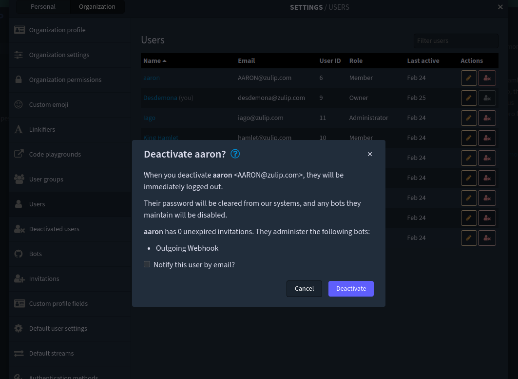
Task: Click the Organization permissions lock icon
Action: coord(19,80)
